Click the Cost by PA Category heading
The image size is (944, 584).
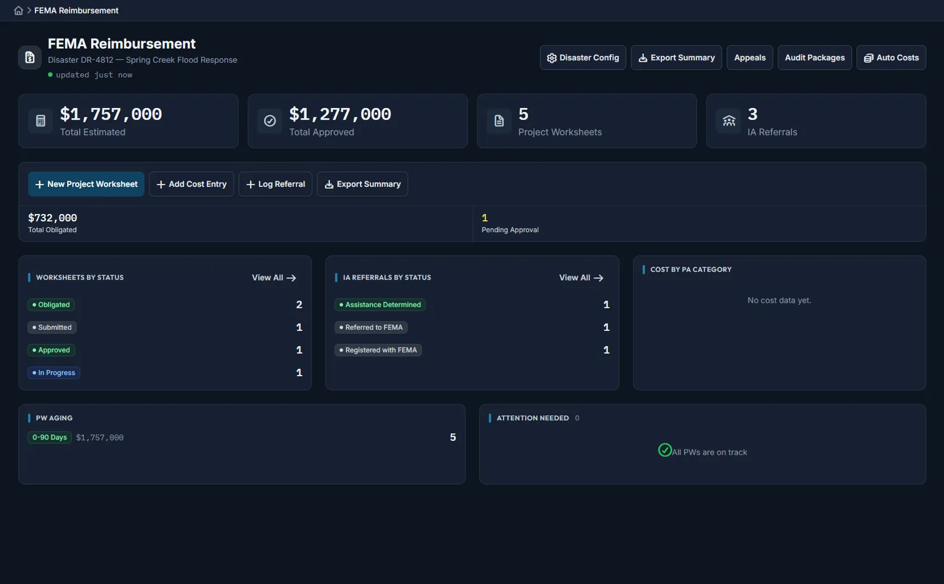pyautogui.click(x=691, y=269)
